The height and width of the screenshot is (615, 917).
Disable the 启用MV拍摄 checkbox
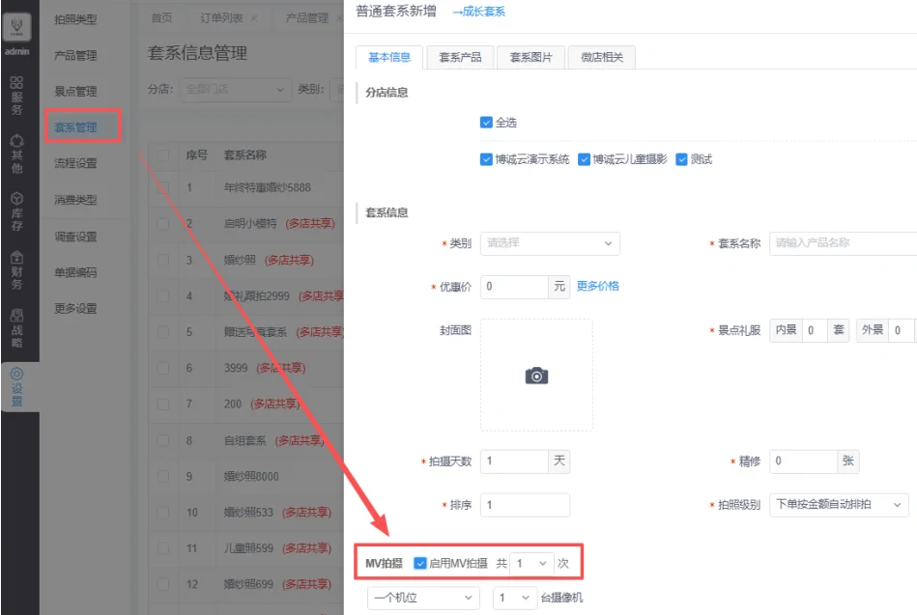click(420, 563)
